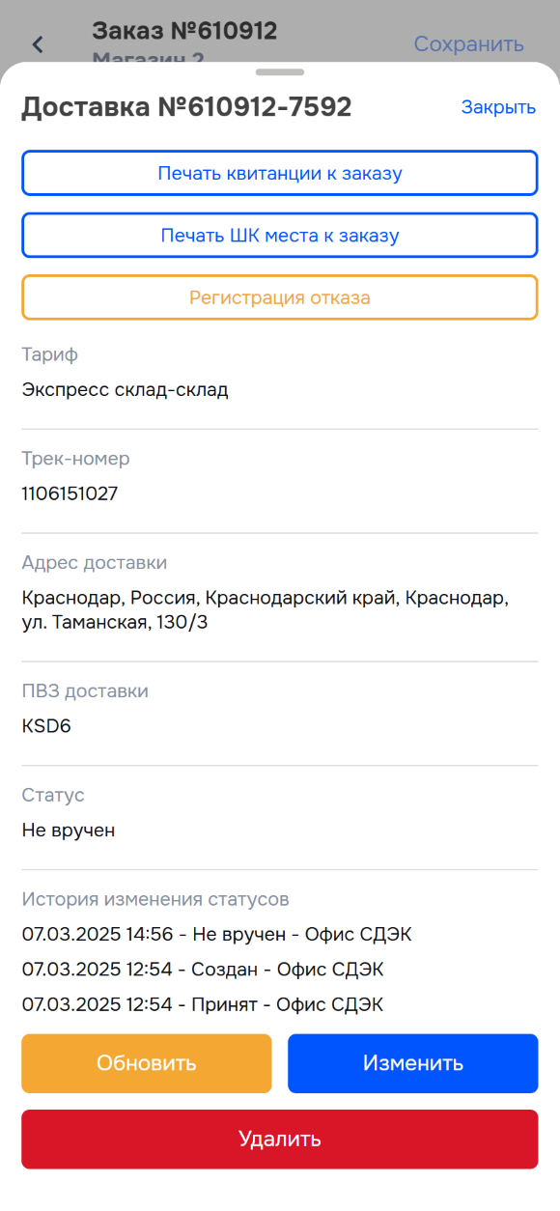Select the 12:54 Принят history entry
560x1211 pixels.
[203, 1004]
